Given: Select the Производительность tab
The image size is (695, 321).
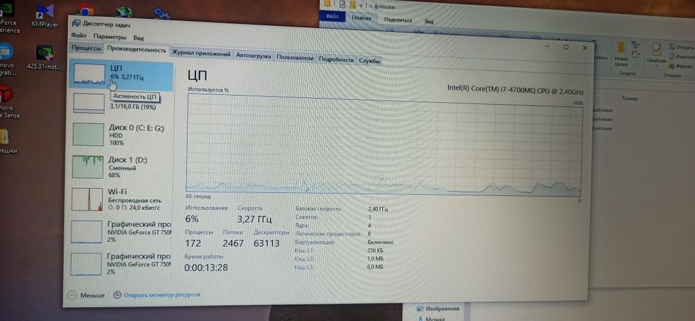Looking at the screenshot, I should coord(136,49).
